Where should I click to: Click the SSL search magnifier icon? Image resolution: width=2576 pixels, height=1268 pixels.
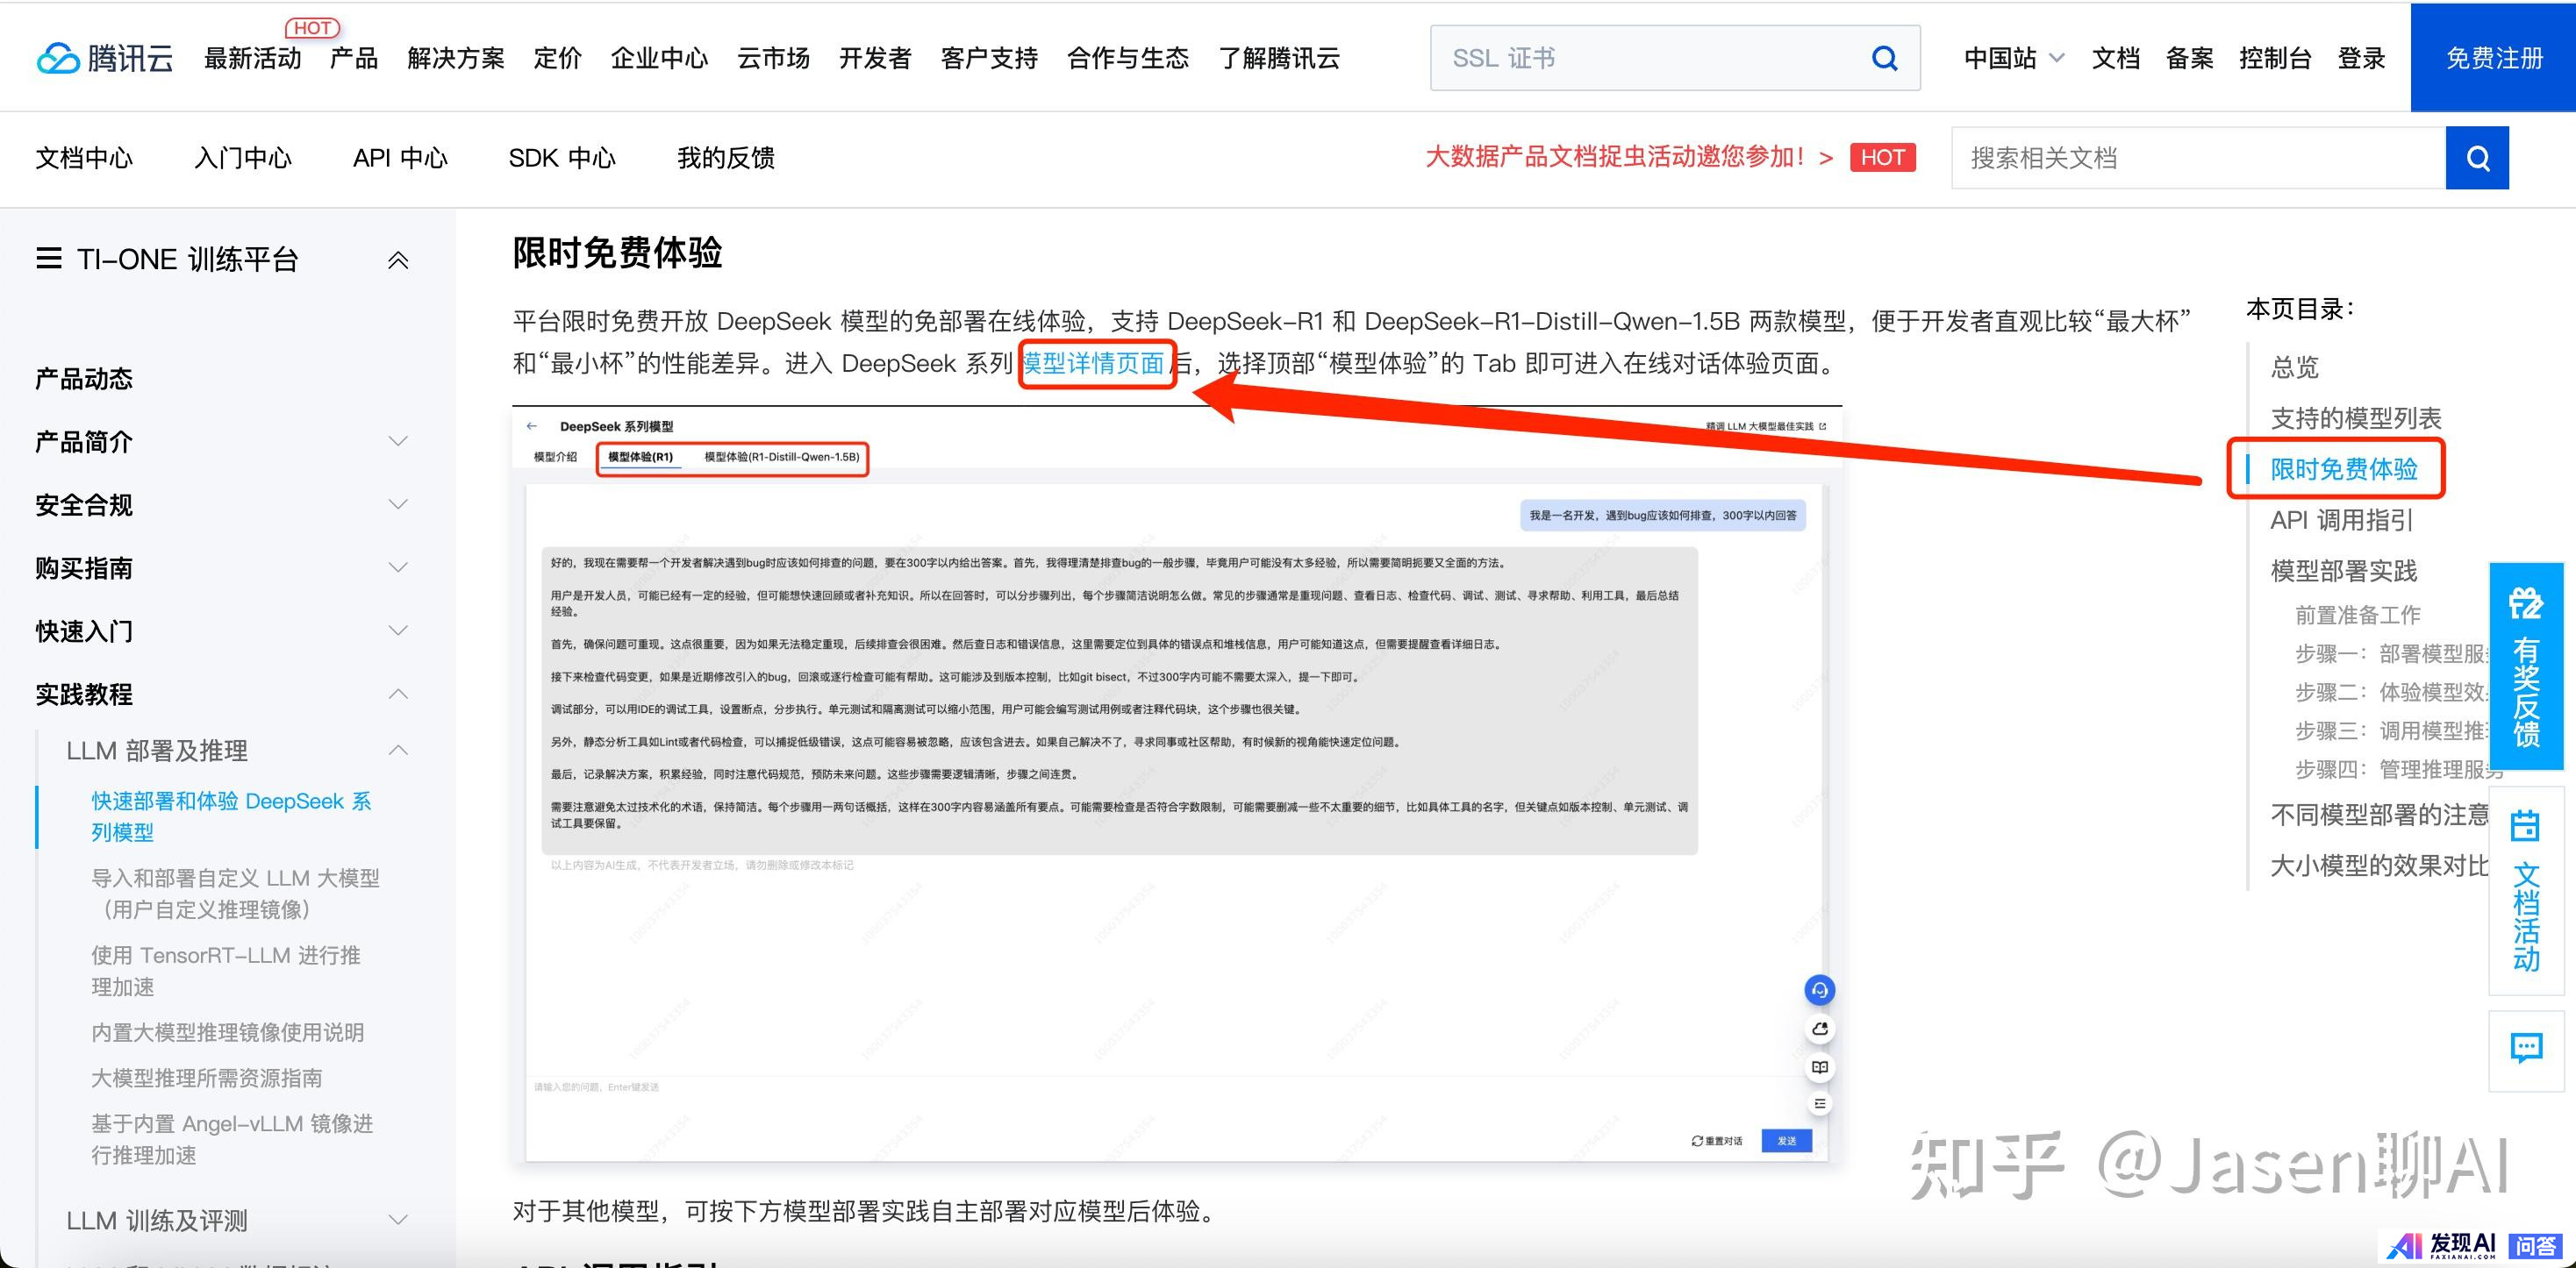click(x=1884, y=58)
